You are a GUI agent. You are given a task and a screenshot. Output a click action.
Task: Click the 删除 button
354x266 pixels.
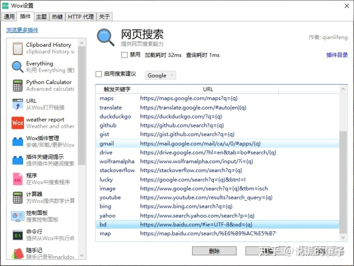coord(214,251)
